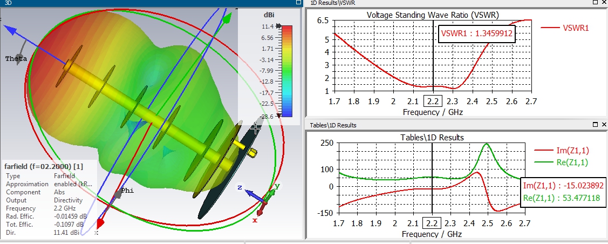Click the Approximation enabled row
Screen dimensions: 608x244
pos(49,184)
